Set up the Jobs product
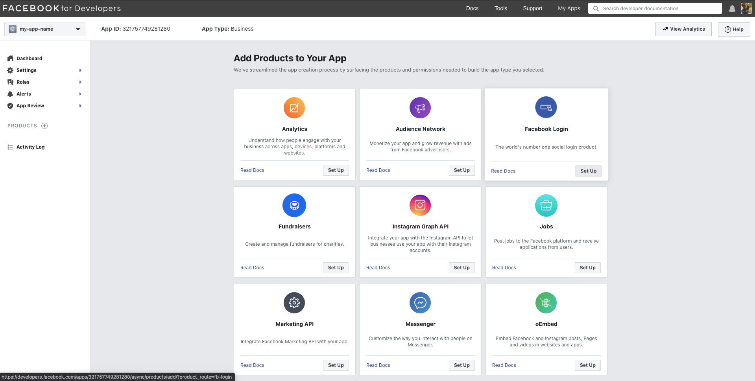755x381 pixels. pyautogui.click(x=588, y=268)
